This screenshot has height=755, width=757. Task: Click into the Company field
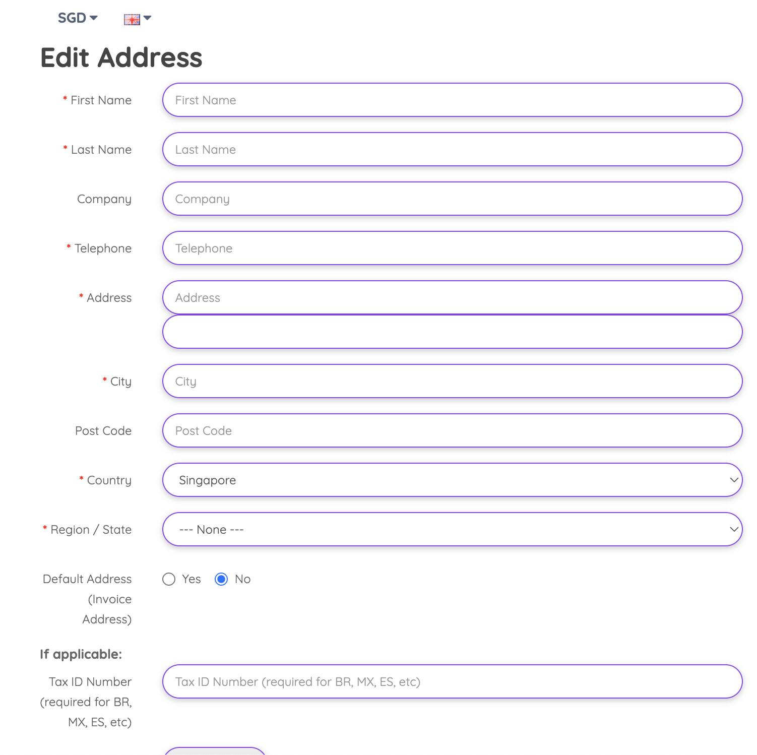click(452, 199)
